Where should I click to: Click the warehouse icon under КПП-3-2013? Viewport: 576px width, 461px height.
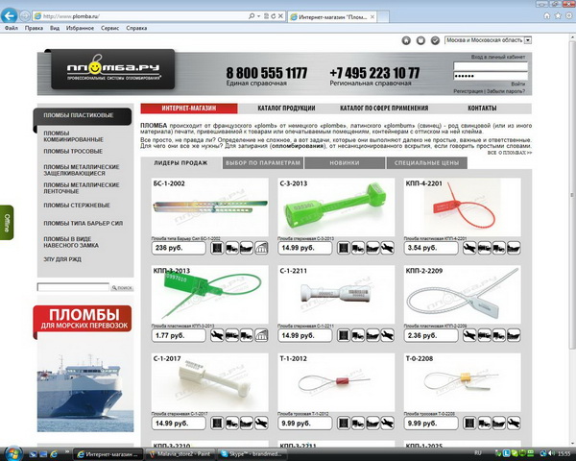(x=261, y=335)
